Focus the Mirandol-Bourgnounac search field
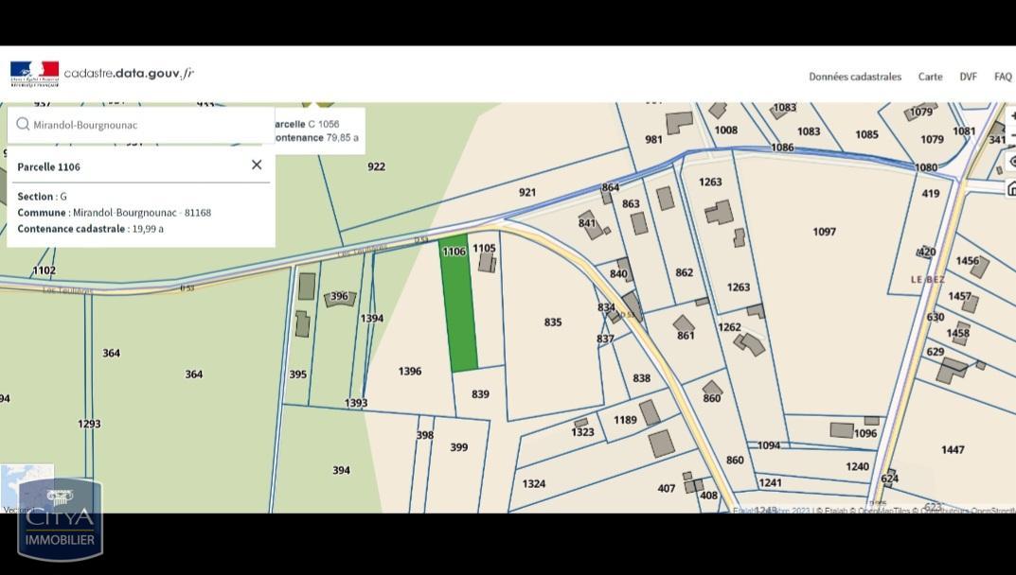 tap(140, 125)
